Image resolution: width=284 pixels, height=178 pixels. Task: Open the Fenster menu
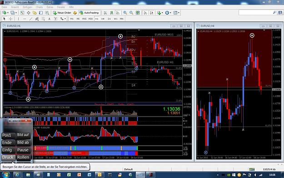[61, 7]
